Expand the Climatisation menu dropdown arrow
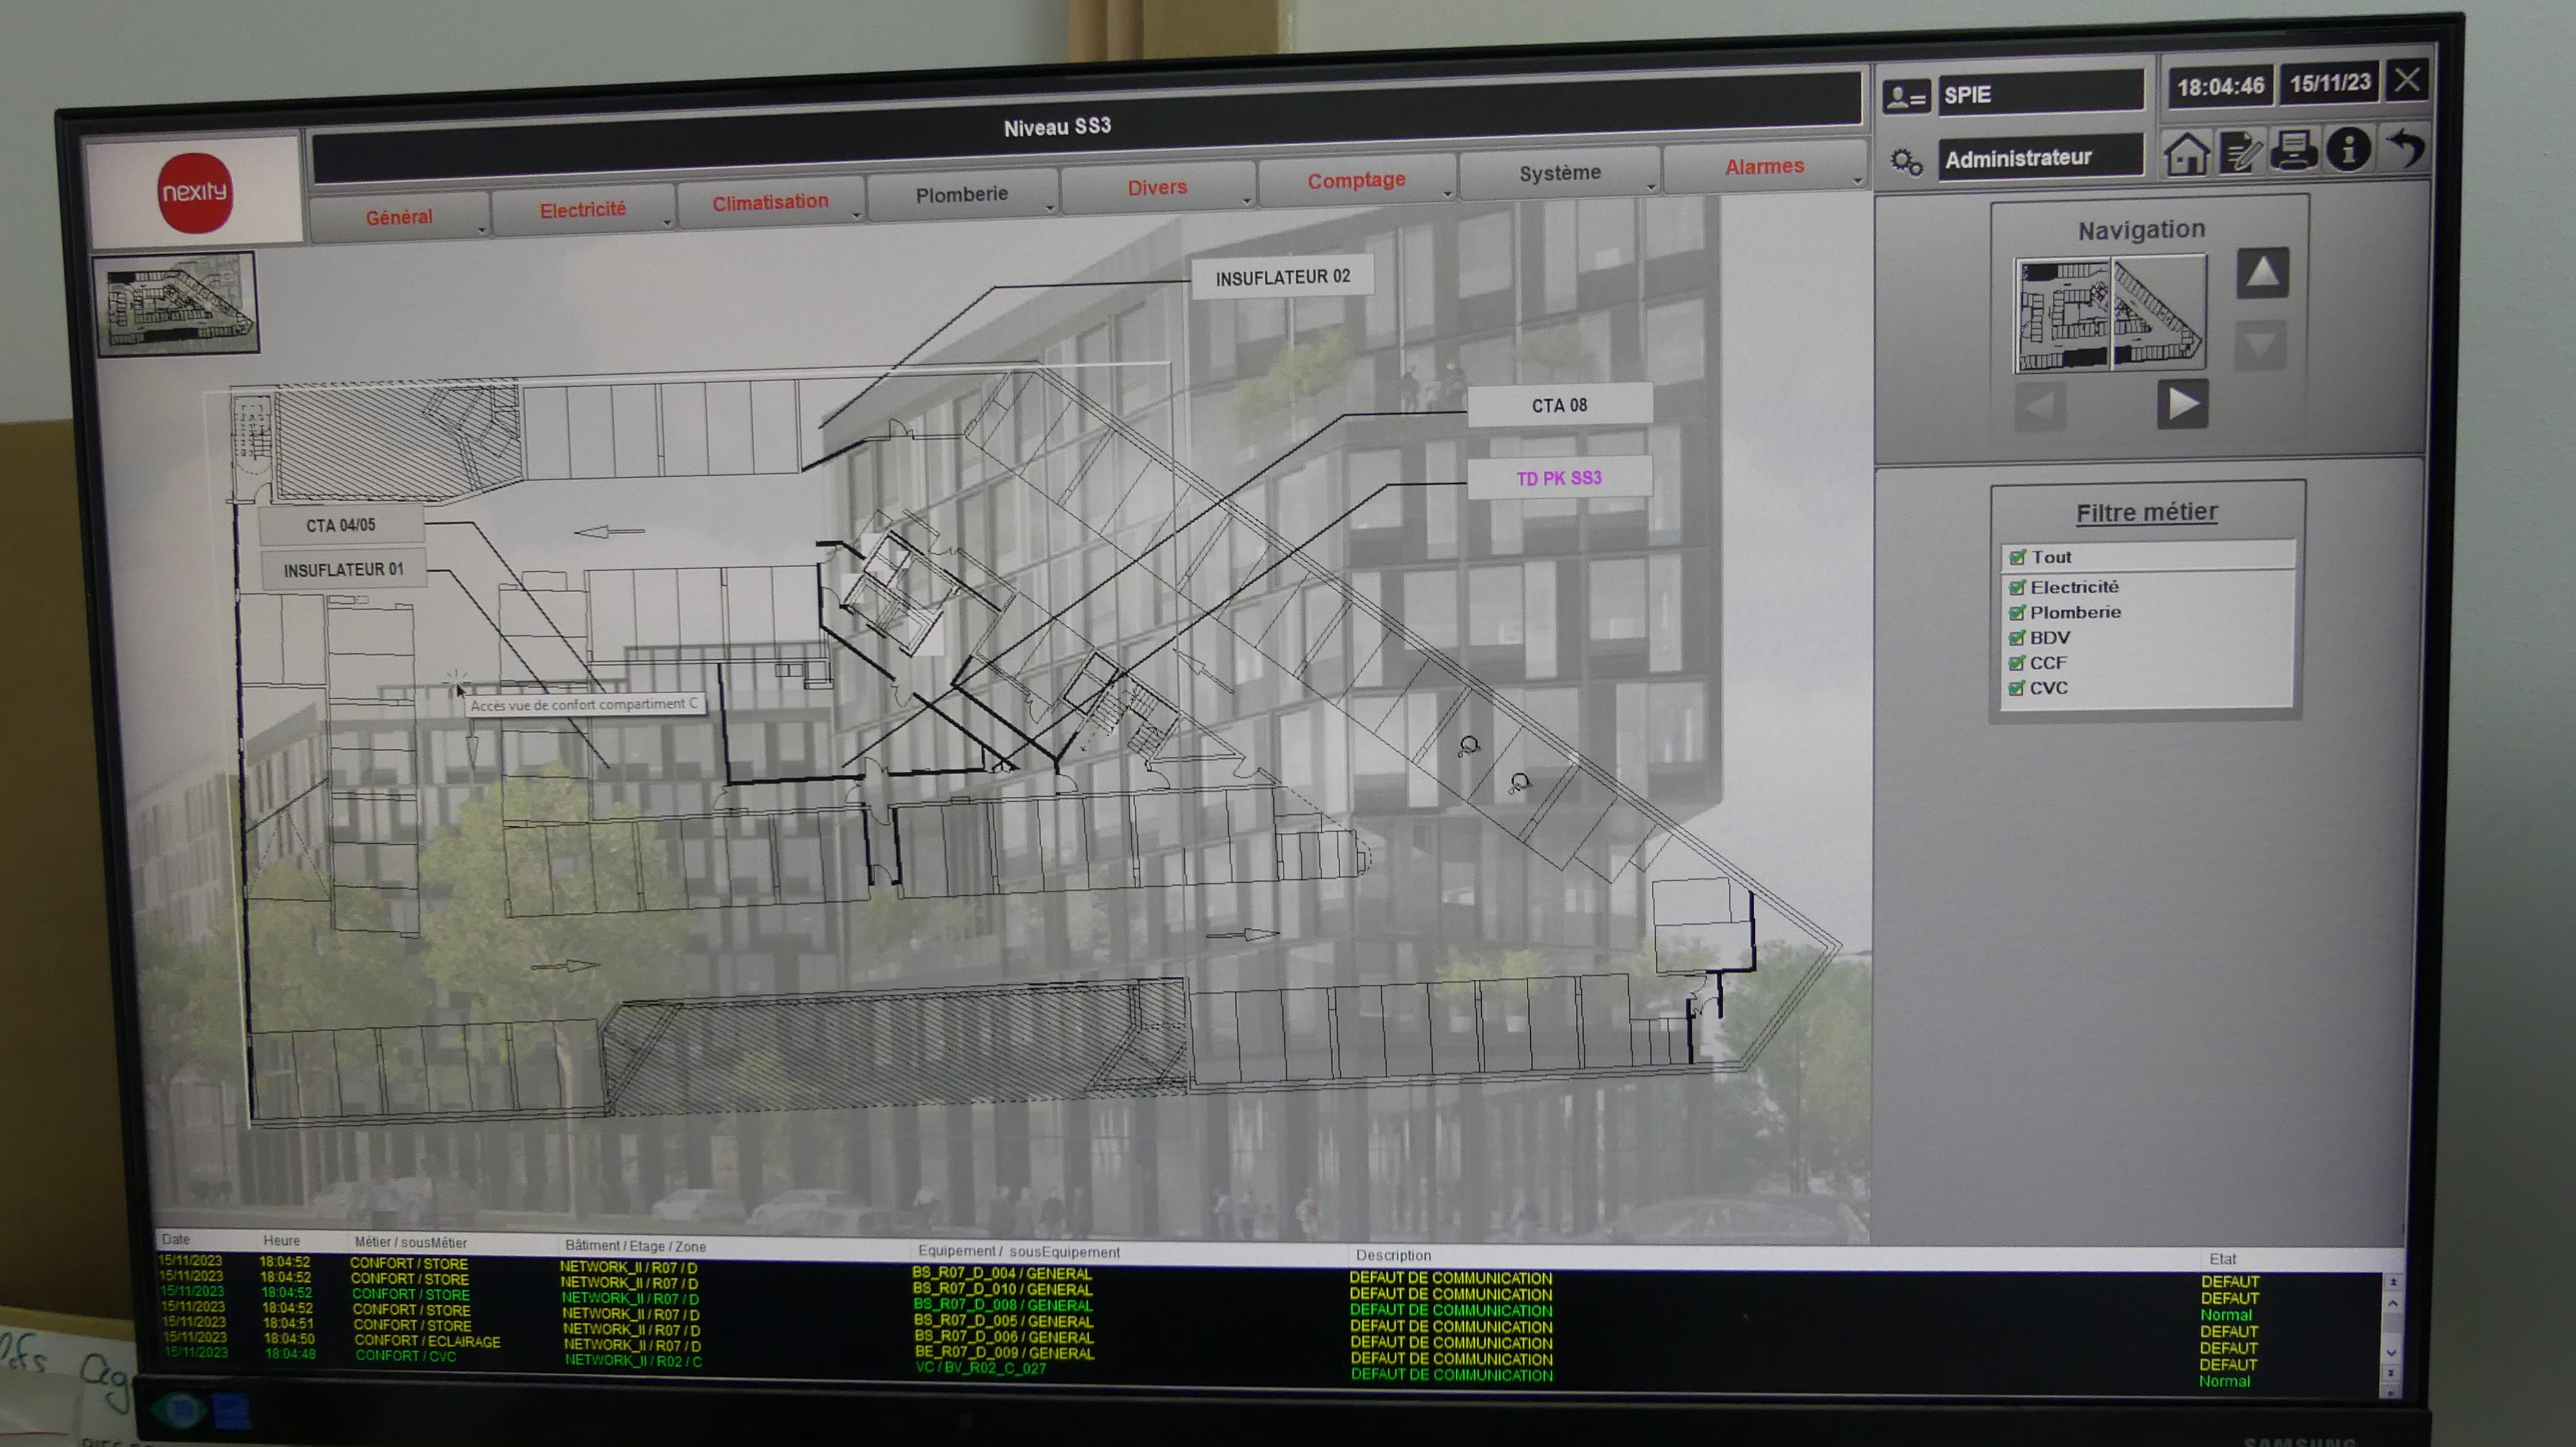This screenshot has width=2576, height=1447. point(856,216)
